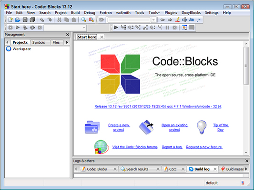Click Visit the Code::Blocks forums link
The height and width of the screenshot is (190, 254).
135,147
